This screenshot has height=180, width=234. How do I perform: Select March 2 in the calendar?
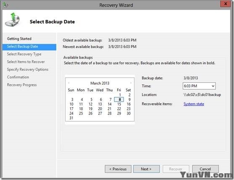pos(129,95)
